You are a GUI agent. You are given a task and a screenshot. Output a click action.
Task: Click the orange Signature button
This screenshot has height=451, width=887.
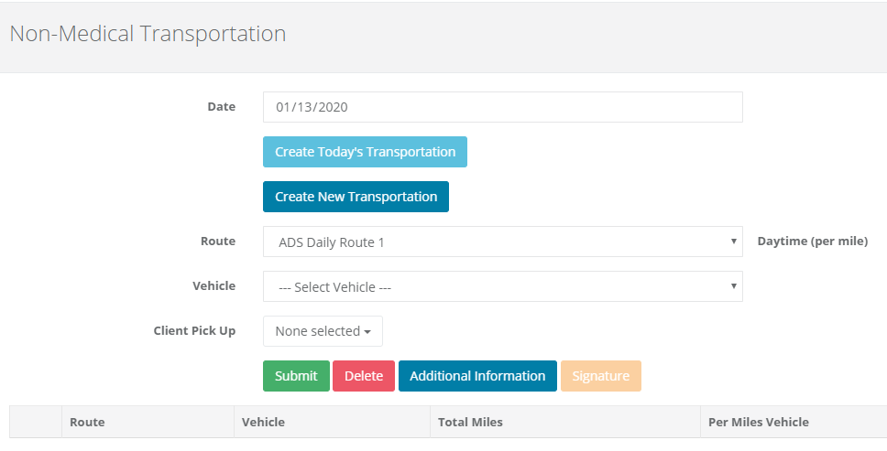[600, 376]
